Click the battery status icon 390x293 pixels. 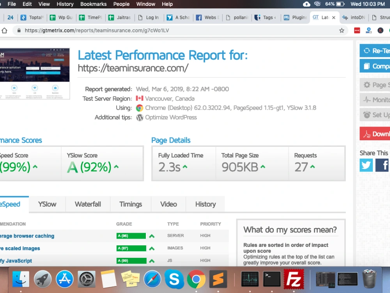tap(340, 4)
